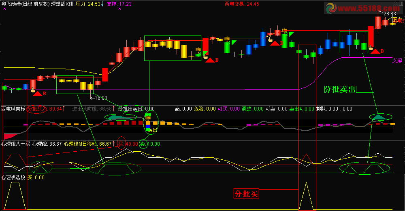Click the 可卖: 0.00 value
Image resolution: width=405 pixels, height=211 pixels.
[276, 109]
